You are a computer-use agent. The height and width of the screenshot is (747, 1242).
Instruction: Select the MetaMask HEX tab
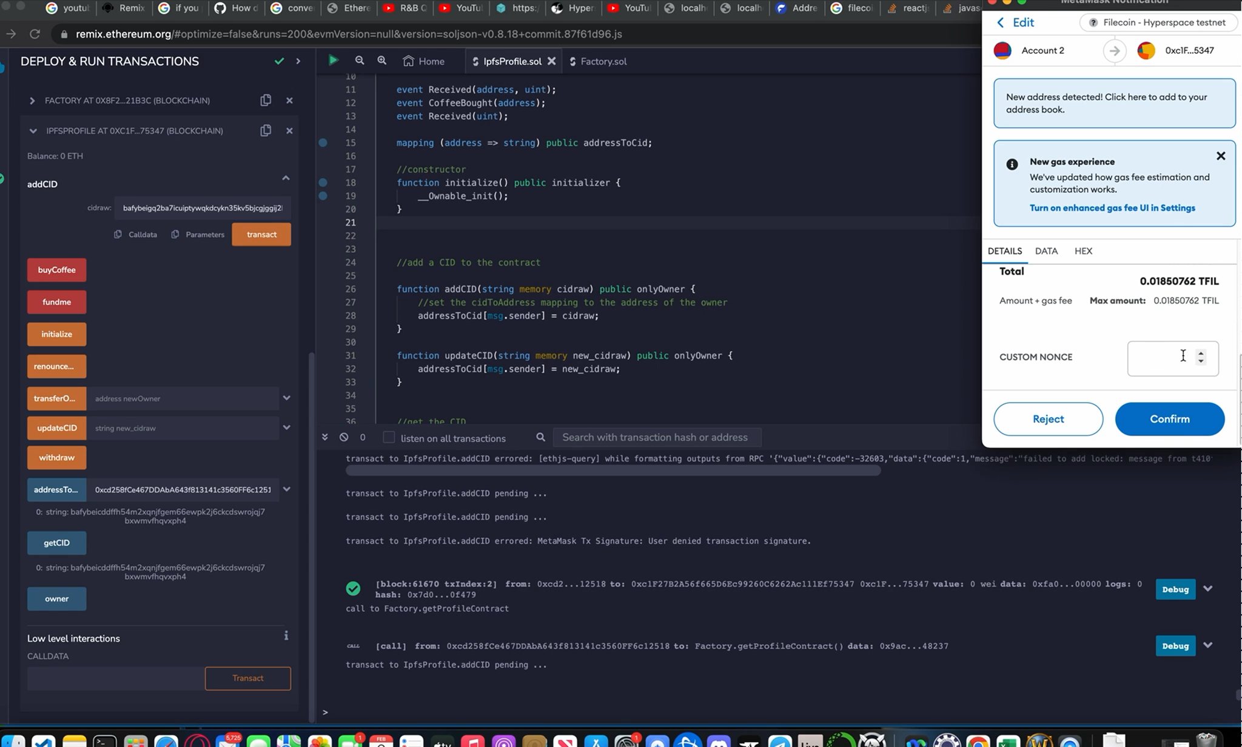point(1083,251)
